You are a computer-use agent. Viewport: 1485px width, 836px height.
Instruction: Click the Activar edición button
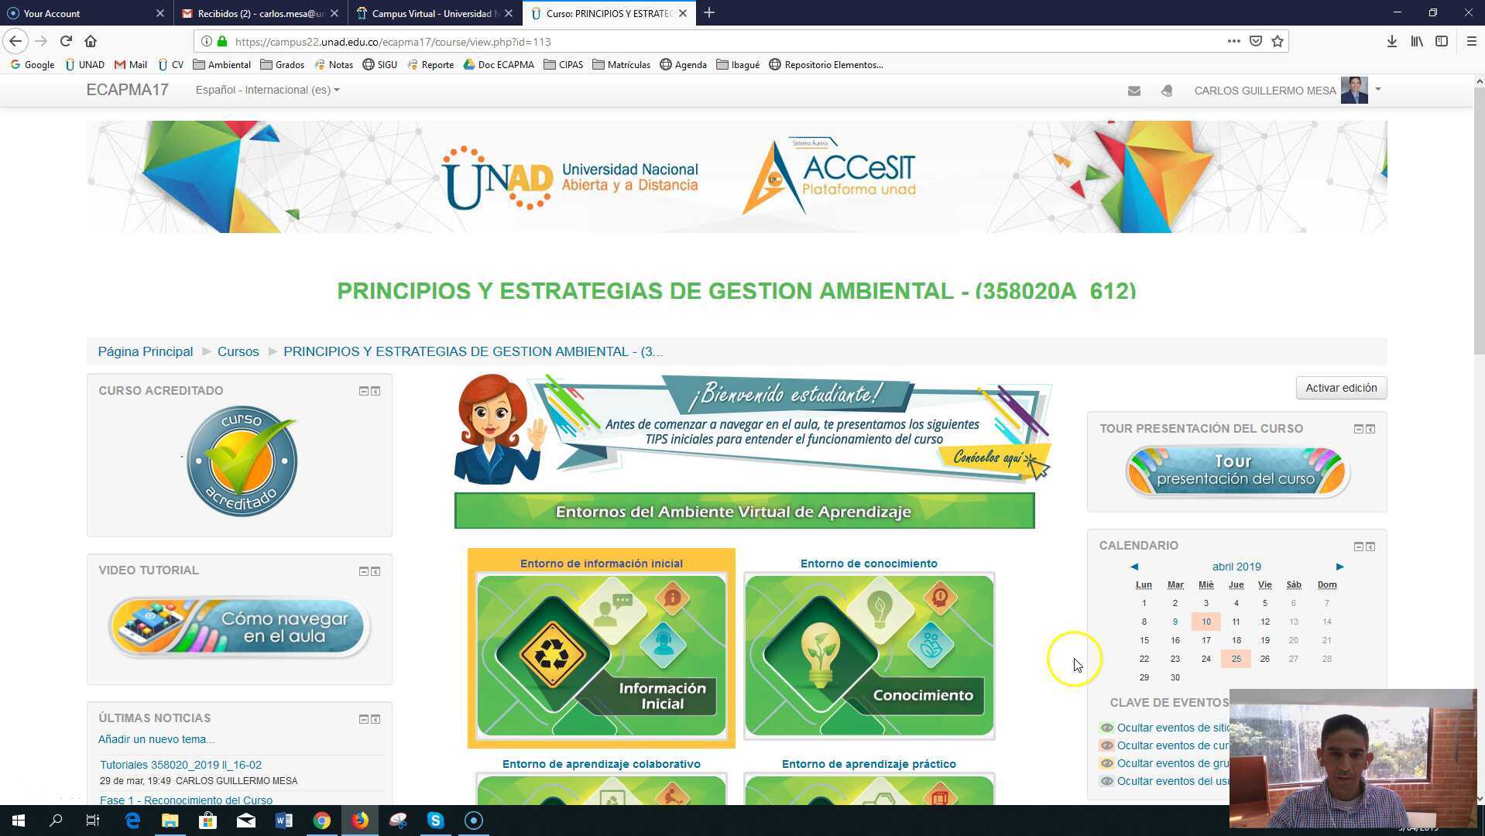(x=1341, y=387)
